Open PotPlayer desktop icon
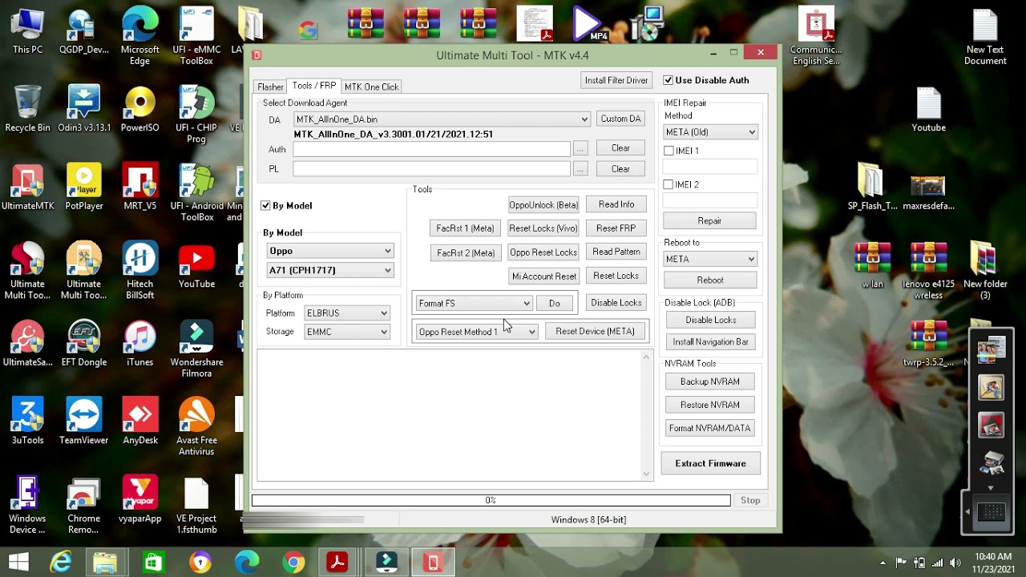This screenshot has height=577, width=1026. 84,188
